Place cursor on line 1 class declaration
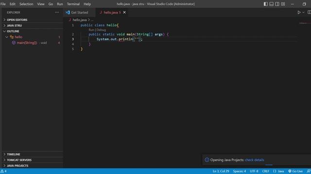311x174 pixels. click(x=100, y=25)
